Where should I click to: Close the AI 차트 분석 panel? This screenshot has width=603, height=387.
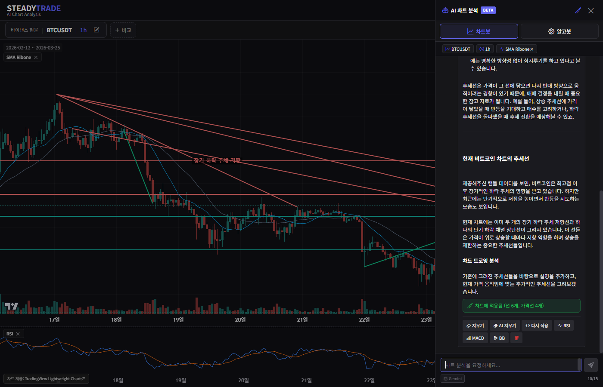click(591, 10)
